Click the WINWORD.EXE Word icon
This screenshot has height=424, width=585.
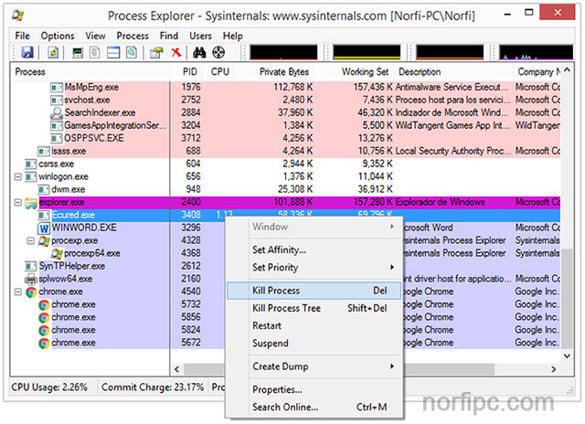[44, 228]
